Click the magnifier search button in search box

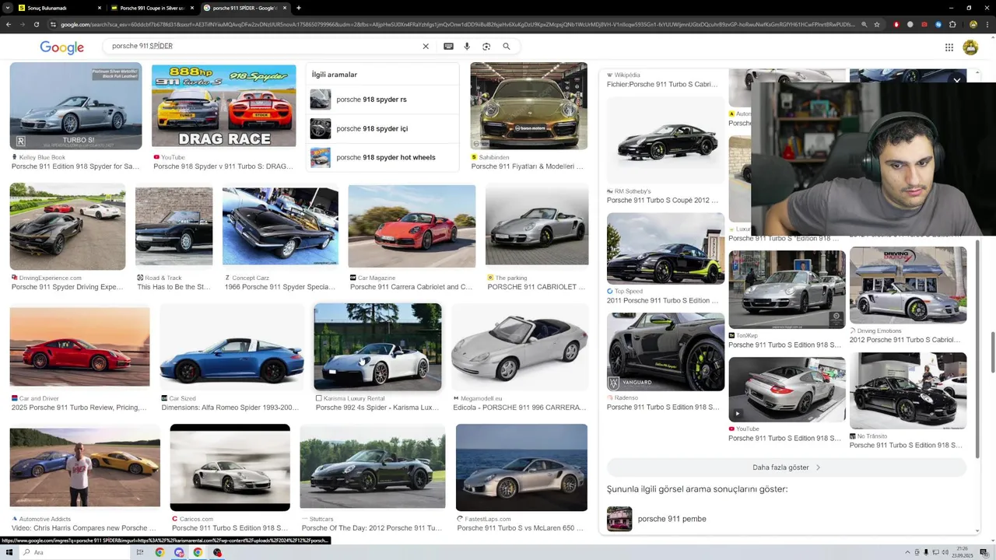click(x=507, y=47)
